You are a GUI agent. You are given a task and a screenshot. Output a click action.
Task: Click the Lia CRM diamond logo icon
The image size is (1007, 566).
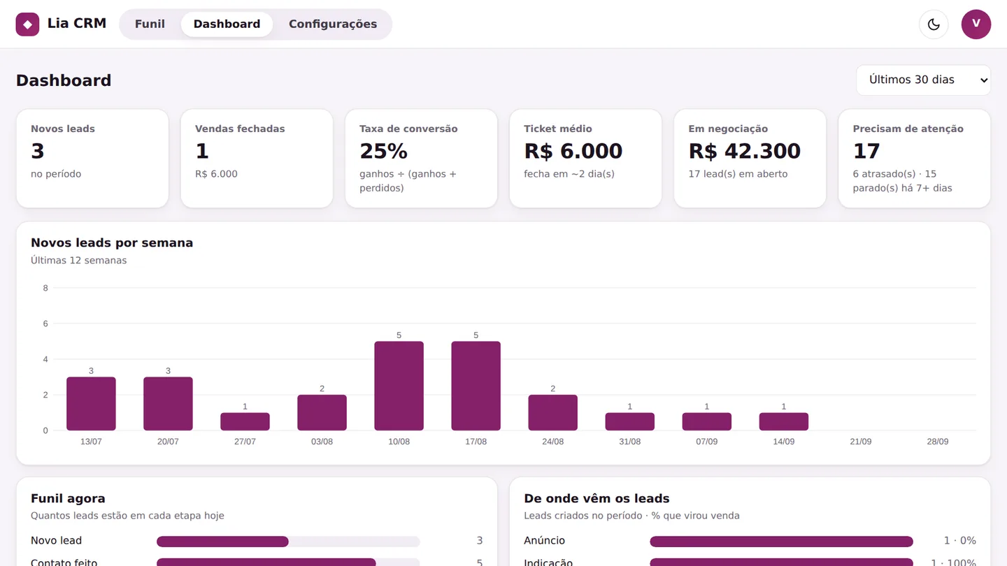(x=27, y=24)
